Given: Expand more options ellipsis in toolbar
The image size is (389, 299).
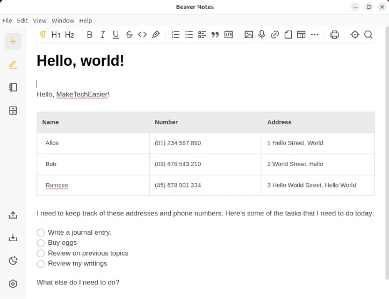Looking at the screenshot, I should click(315, 35).
